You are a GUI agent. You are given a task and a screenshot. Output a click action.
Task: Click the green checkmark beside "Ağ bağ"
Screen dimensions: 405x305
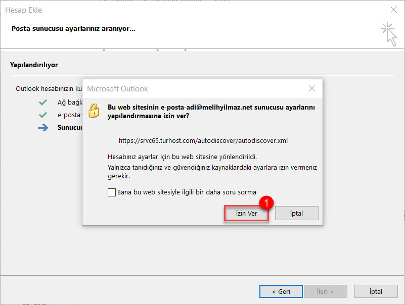[43, 103]
